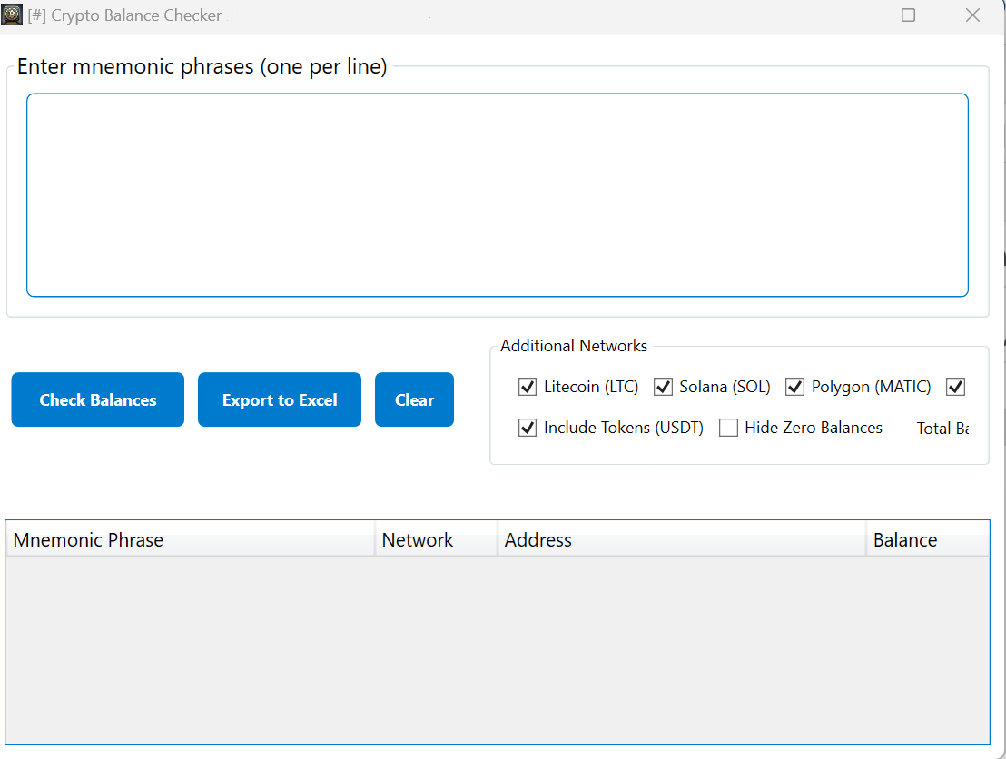Click the Crypto Balance Checker app icon
Image resolution: width=1006 pixels, height=759 pixels.
coord(12,15)
